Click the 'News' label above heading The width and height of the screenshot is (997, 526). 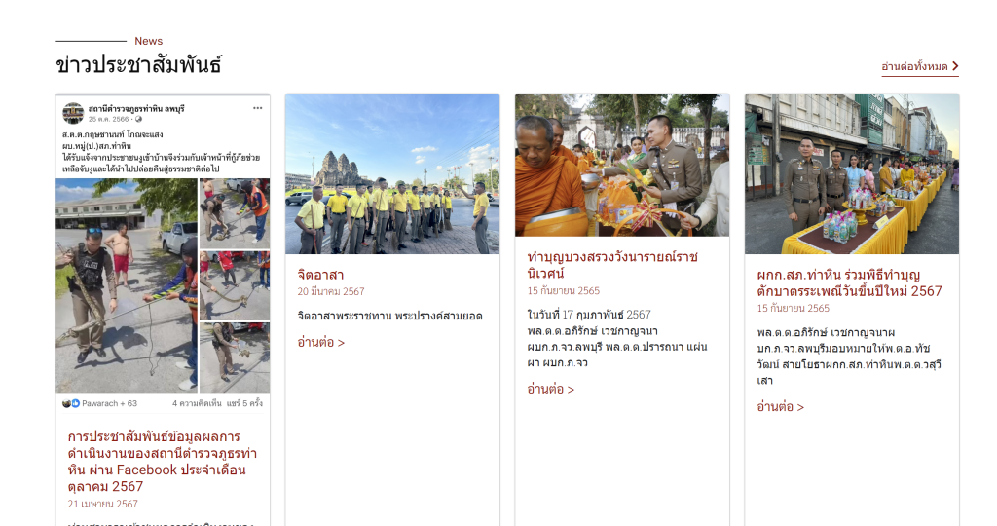click(148, 41)
